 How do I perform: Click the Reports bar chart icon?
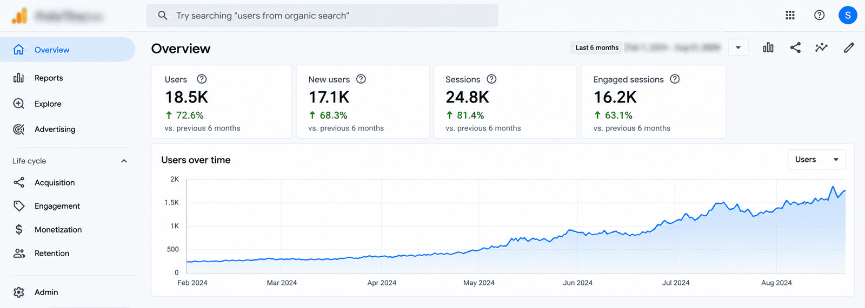[x=18, y=78]
